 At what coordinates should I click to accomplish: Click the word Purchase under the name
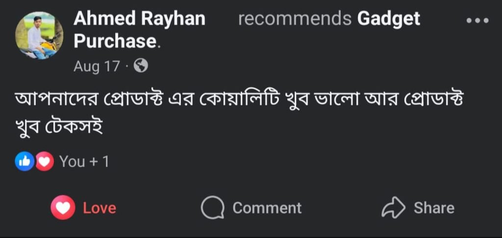pyautogui.click(x=115, y=42)
